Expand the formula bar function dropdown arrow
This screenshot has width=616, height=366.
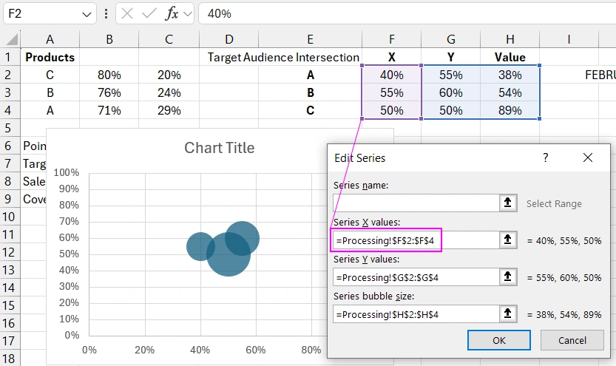pyautogui.click(x=188, y=13)
